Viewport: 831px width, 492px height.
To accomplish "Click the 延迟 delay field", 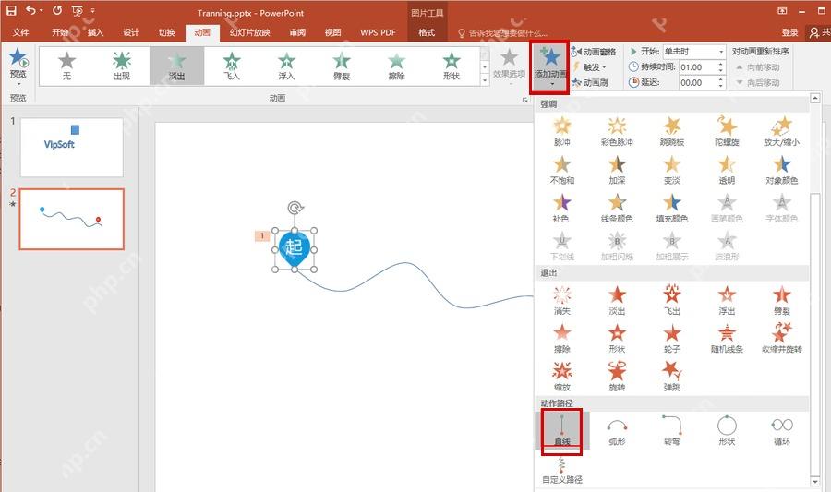I will pos(697,83).
